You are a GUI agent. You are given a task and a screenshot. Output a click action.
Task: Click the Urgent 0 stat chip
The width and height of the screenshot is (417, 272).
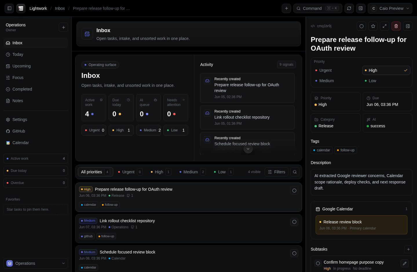[94, 130]
